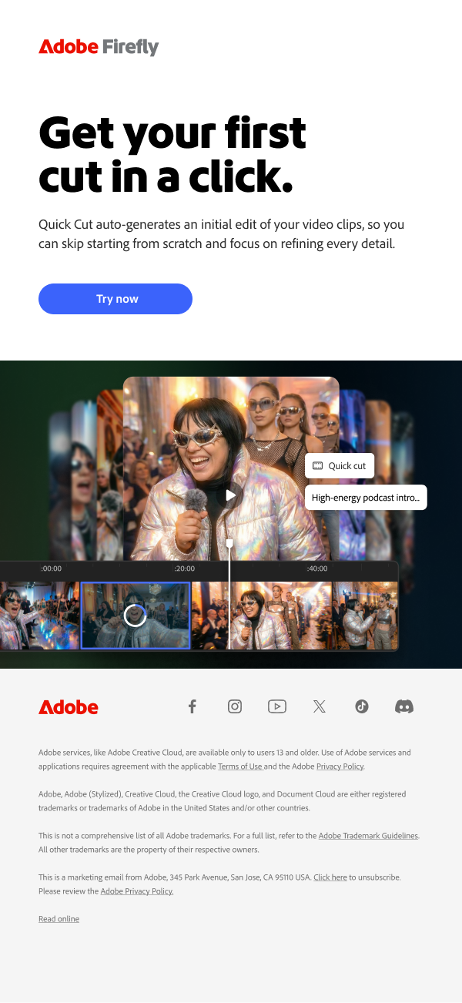Click the headline "Get your first cut in a click."
Image resolution: width=462 pixels, height=1003 pixels.
[172, 154]
